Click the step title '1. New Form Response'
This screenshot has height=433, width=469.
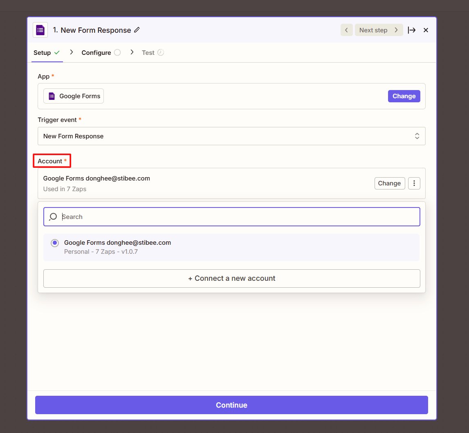[92, 30]
